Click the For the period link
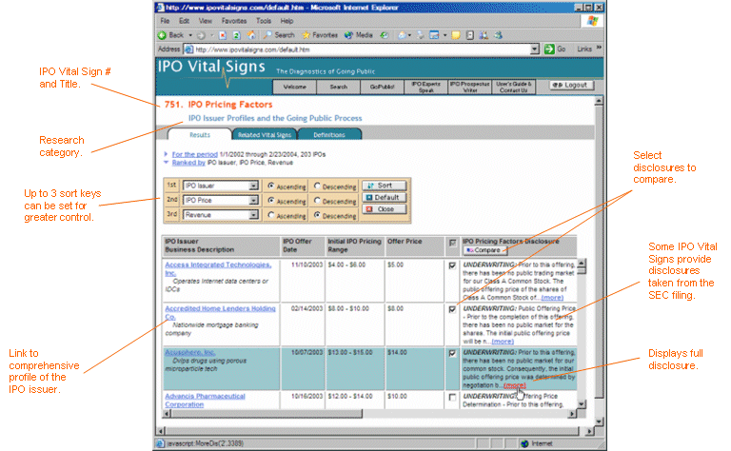 pos(195,154)
